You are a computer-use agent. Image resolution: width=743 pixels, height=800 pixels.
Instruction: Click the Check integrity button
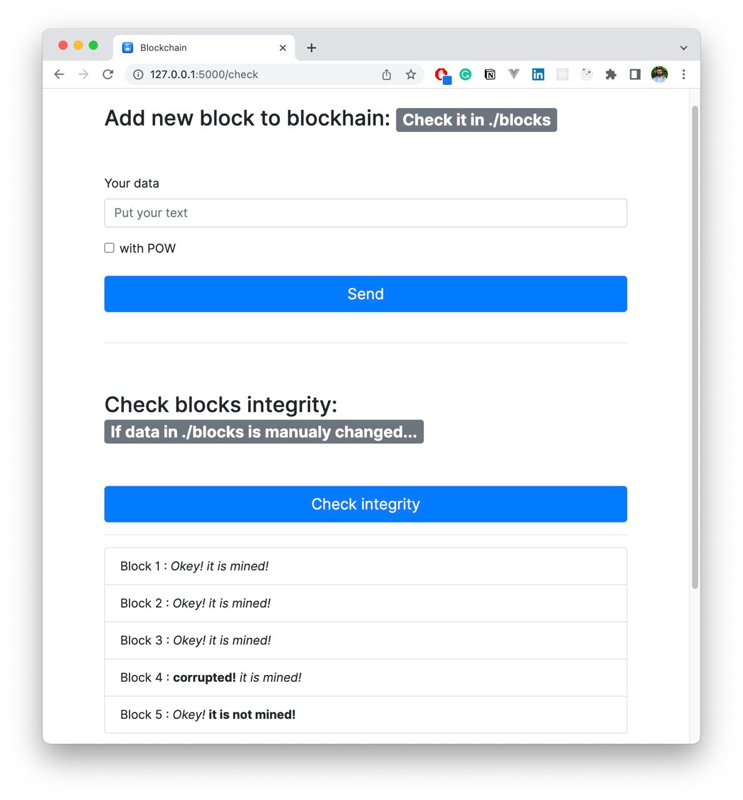[366, 504]
